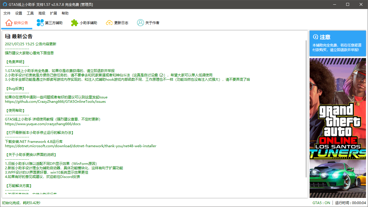Click the line 4.如果有好的意见或建议
Viewport: 368px width, 207px height.
point(42,177)
